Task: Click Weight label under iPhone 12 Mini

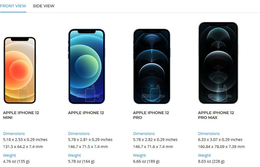Action: (x=9, y=155)
